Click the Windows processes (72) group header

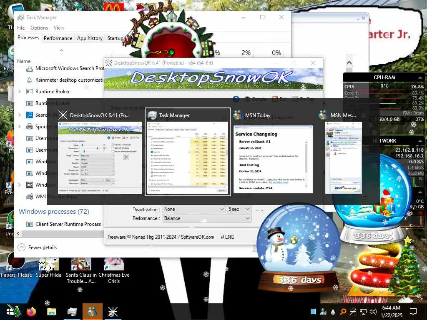[54, 211]
